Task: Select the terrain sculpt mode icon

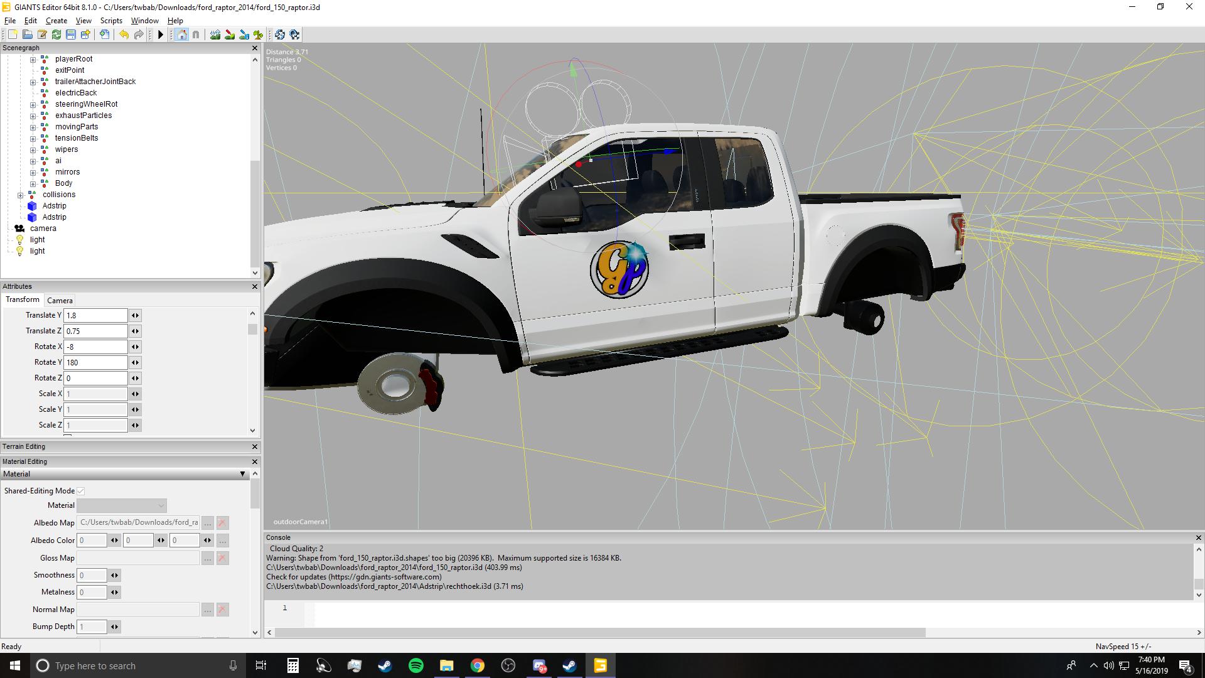Action: pos(215,35)
